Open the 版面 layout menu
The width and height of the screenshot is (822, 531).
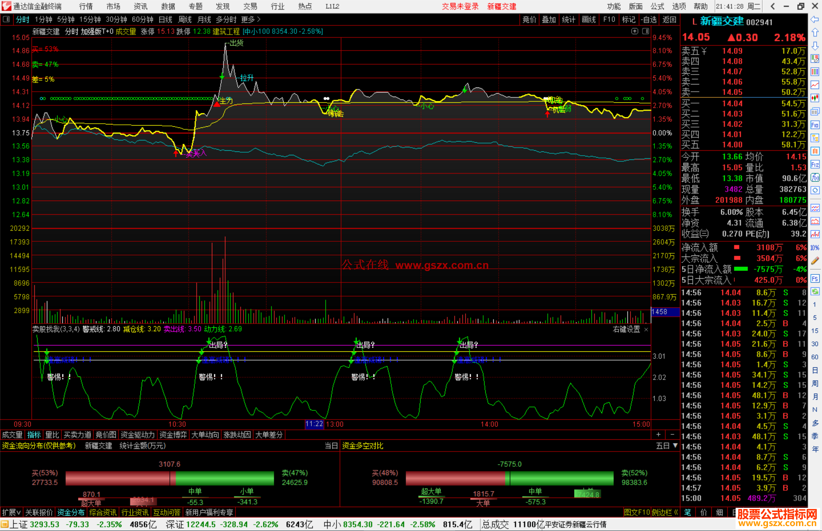click(x=636, y=6)
